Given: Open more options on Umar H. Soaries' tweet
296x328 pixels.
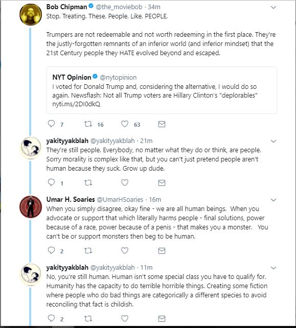Looking at the screenshot, I should [274, 200].
